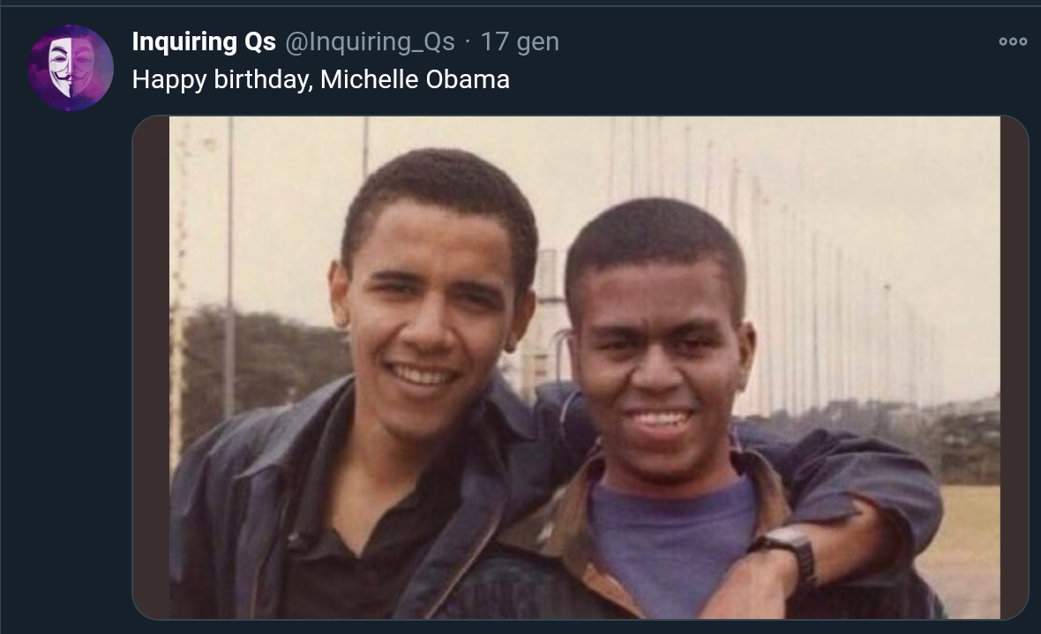Click the 'Happy birthday, Michelle Obama' tweet text
The width and height of the screenshot is (1041, 634).
[x=321, y=80]
